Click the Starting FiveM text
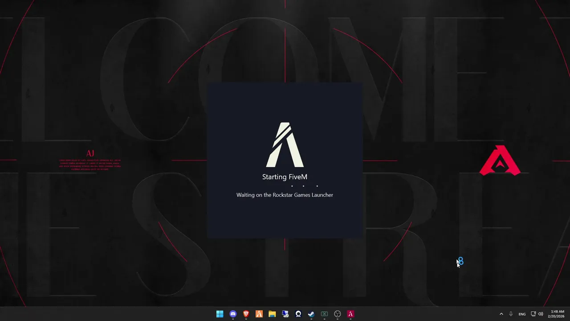Screen dimensions: 570x321 click(x=285, y=177)
